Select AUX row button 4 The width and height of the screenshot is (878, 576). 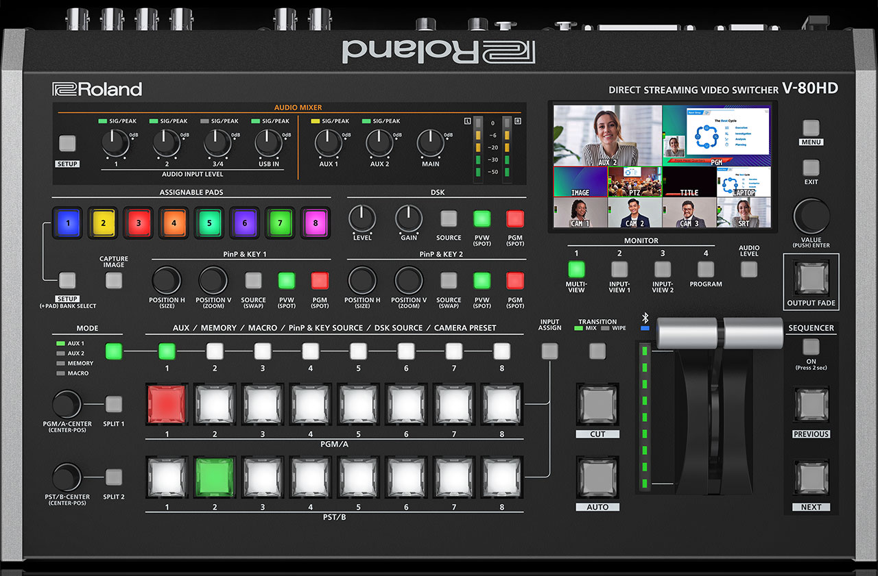311,351
